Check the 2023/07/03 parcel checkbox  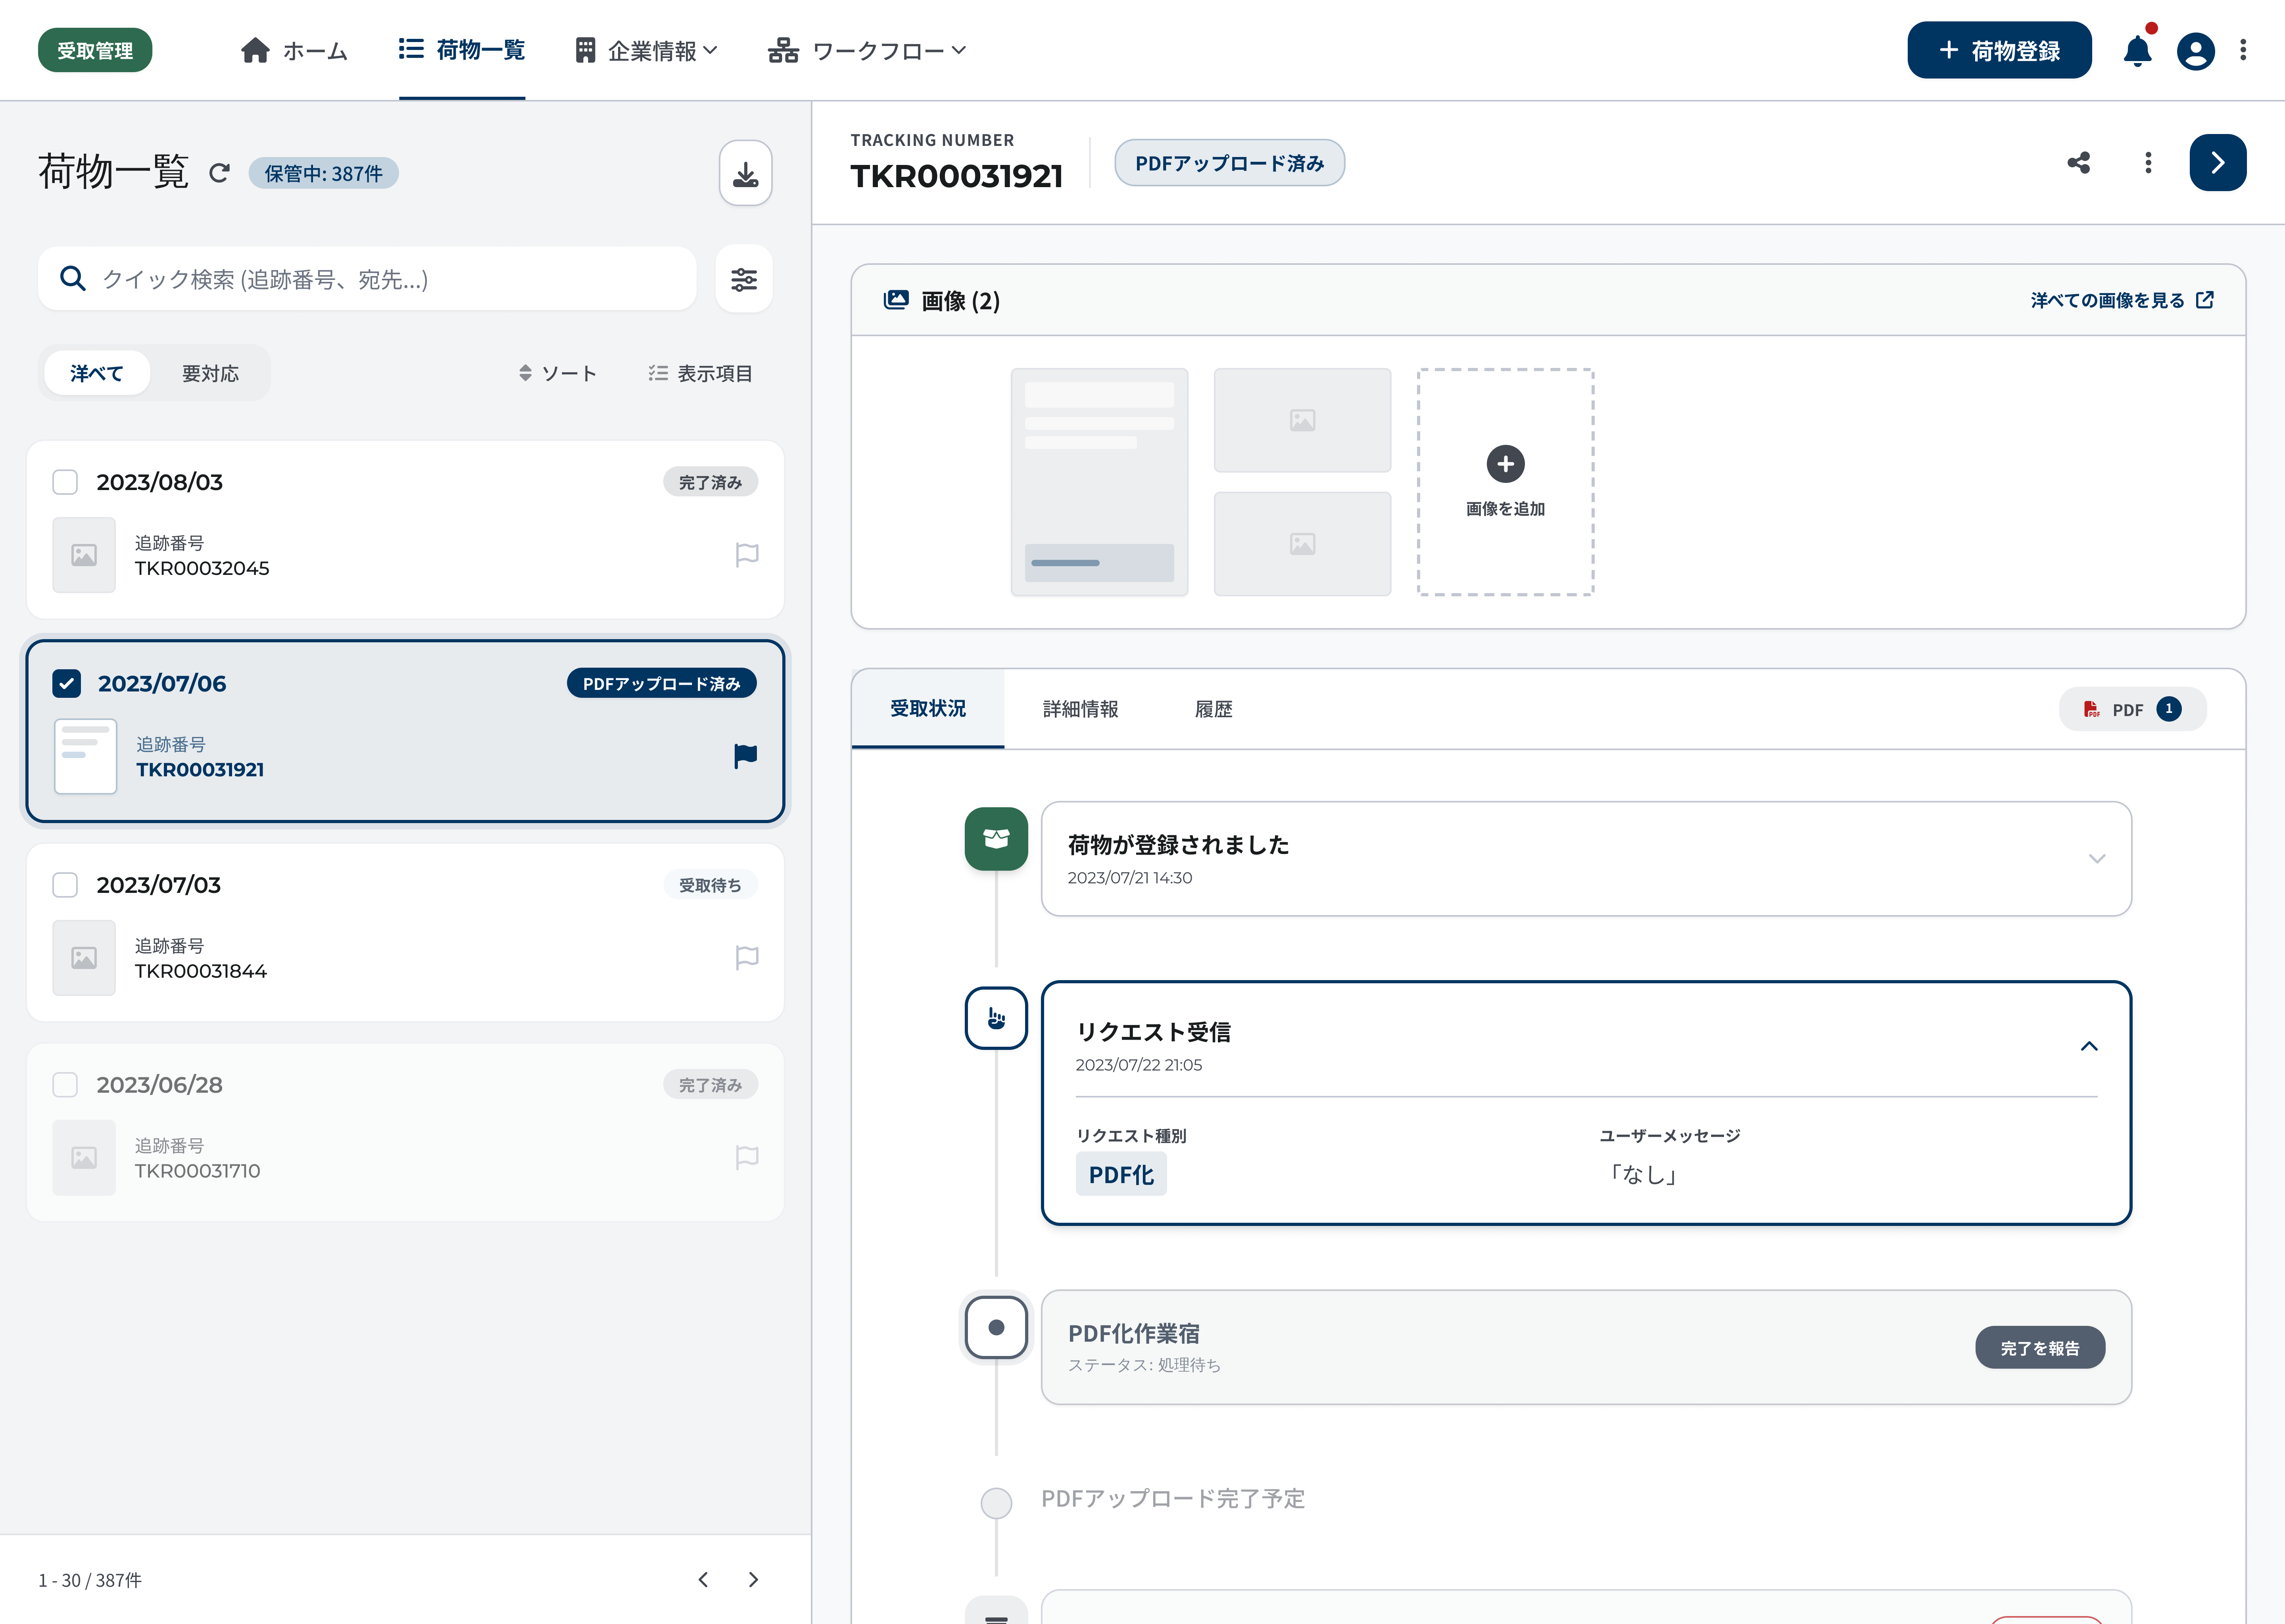point(65,885)
